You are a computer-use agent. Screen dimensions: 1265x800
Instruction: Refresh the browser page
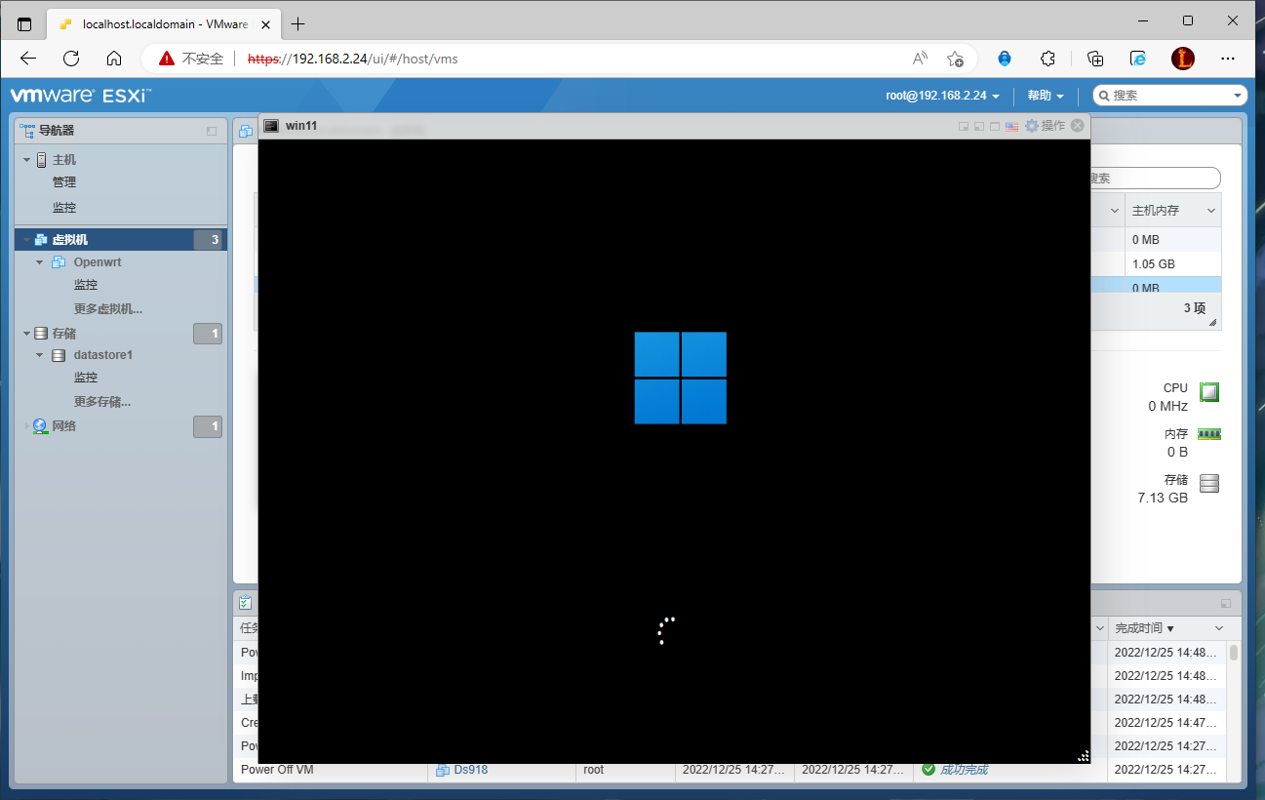pos(71,59)
